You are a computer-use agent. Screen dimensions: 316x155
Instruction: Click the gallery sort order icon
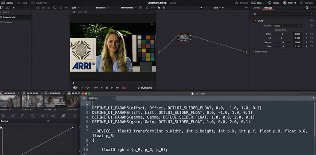38,8
